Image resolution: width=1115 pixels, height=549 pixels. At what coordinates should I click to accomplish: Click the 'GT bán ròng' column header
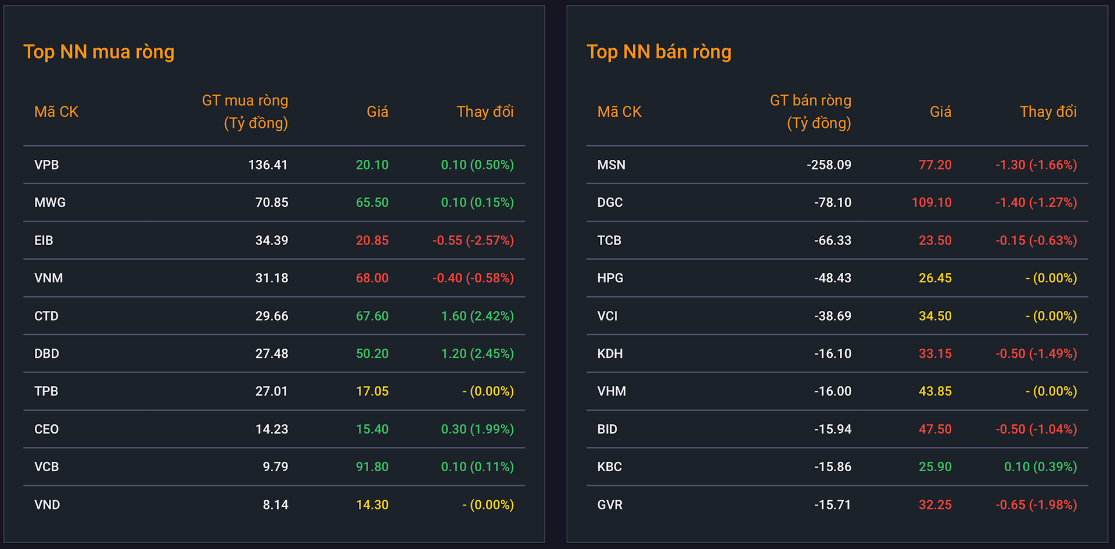click(x=810, y=112)
